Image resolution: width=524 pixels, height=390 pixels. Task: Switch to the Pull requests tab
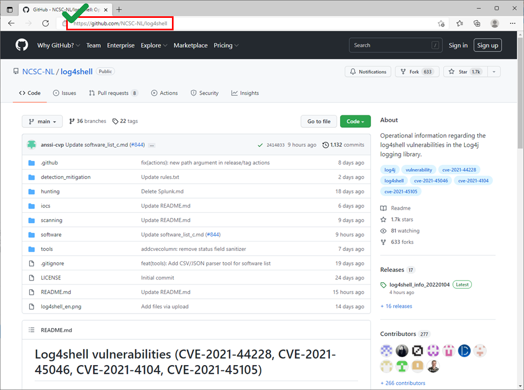coord(113,93)
